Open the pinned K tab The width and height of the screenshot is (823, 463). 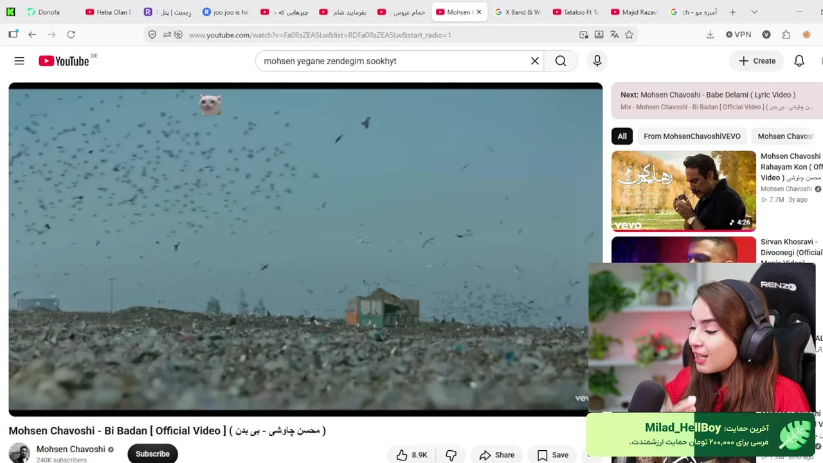click(11, 12)
